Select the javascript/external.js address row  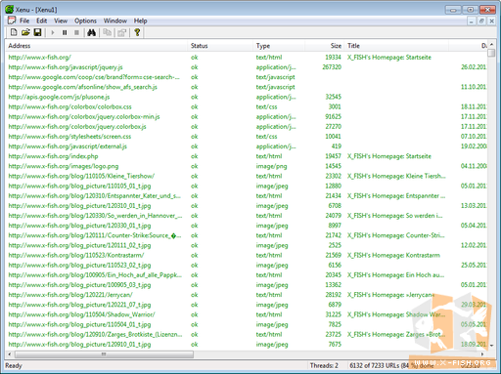coord(68,146)
